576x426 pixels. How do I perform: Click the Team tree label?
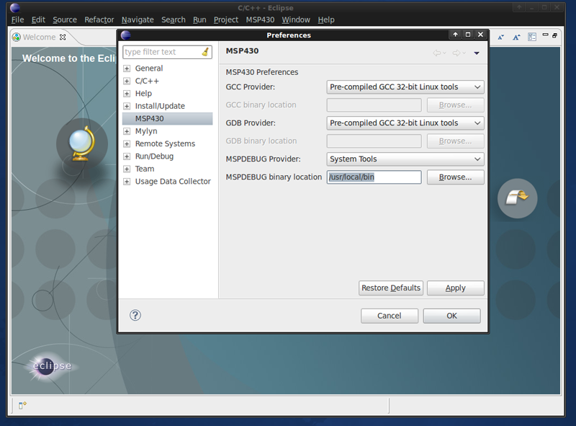[x=145, y=169]
